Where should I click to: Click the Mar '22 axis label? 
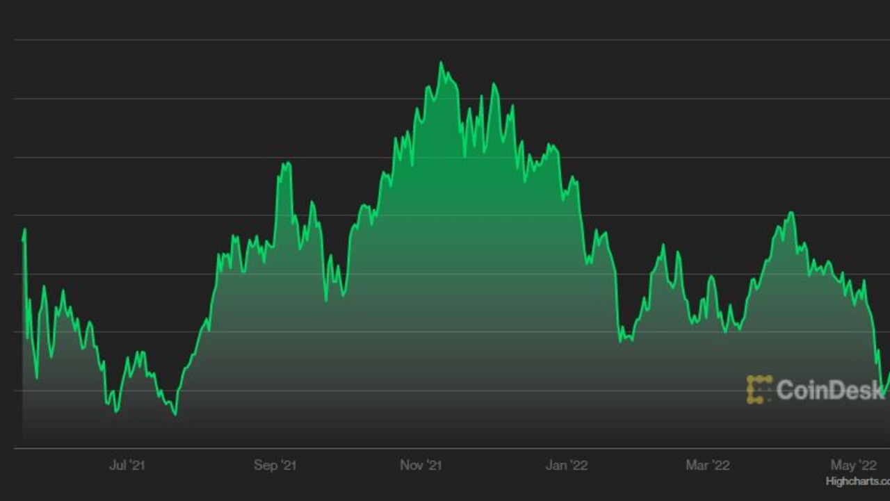(x=708, y=465)
